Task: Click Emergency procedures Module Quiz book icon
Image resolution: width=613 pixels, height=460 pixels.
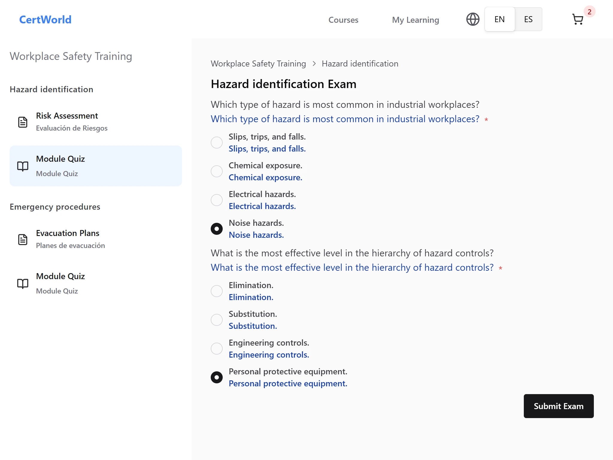Action: (x=23, y=283)
